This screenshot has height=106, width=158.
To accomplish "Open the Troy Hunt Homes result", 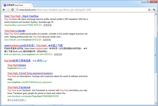I will click(x=17, y=65).
